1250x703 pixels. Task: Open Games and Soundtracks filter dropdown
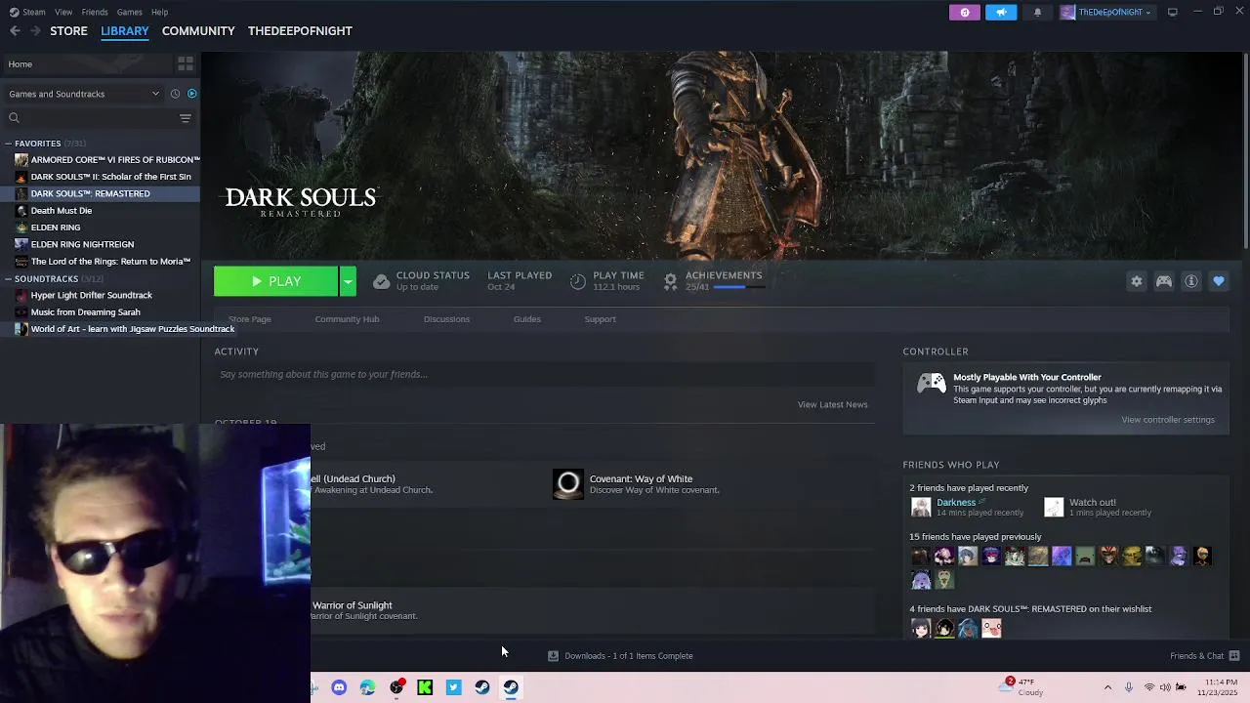pyautogui.click(x=84, y=94)
